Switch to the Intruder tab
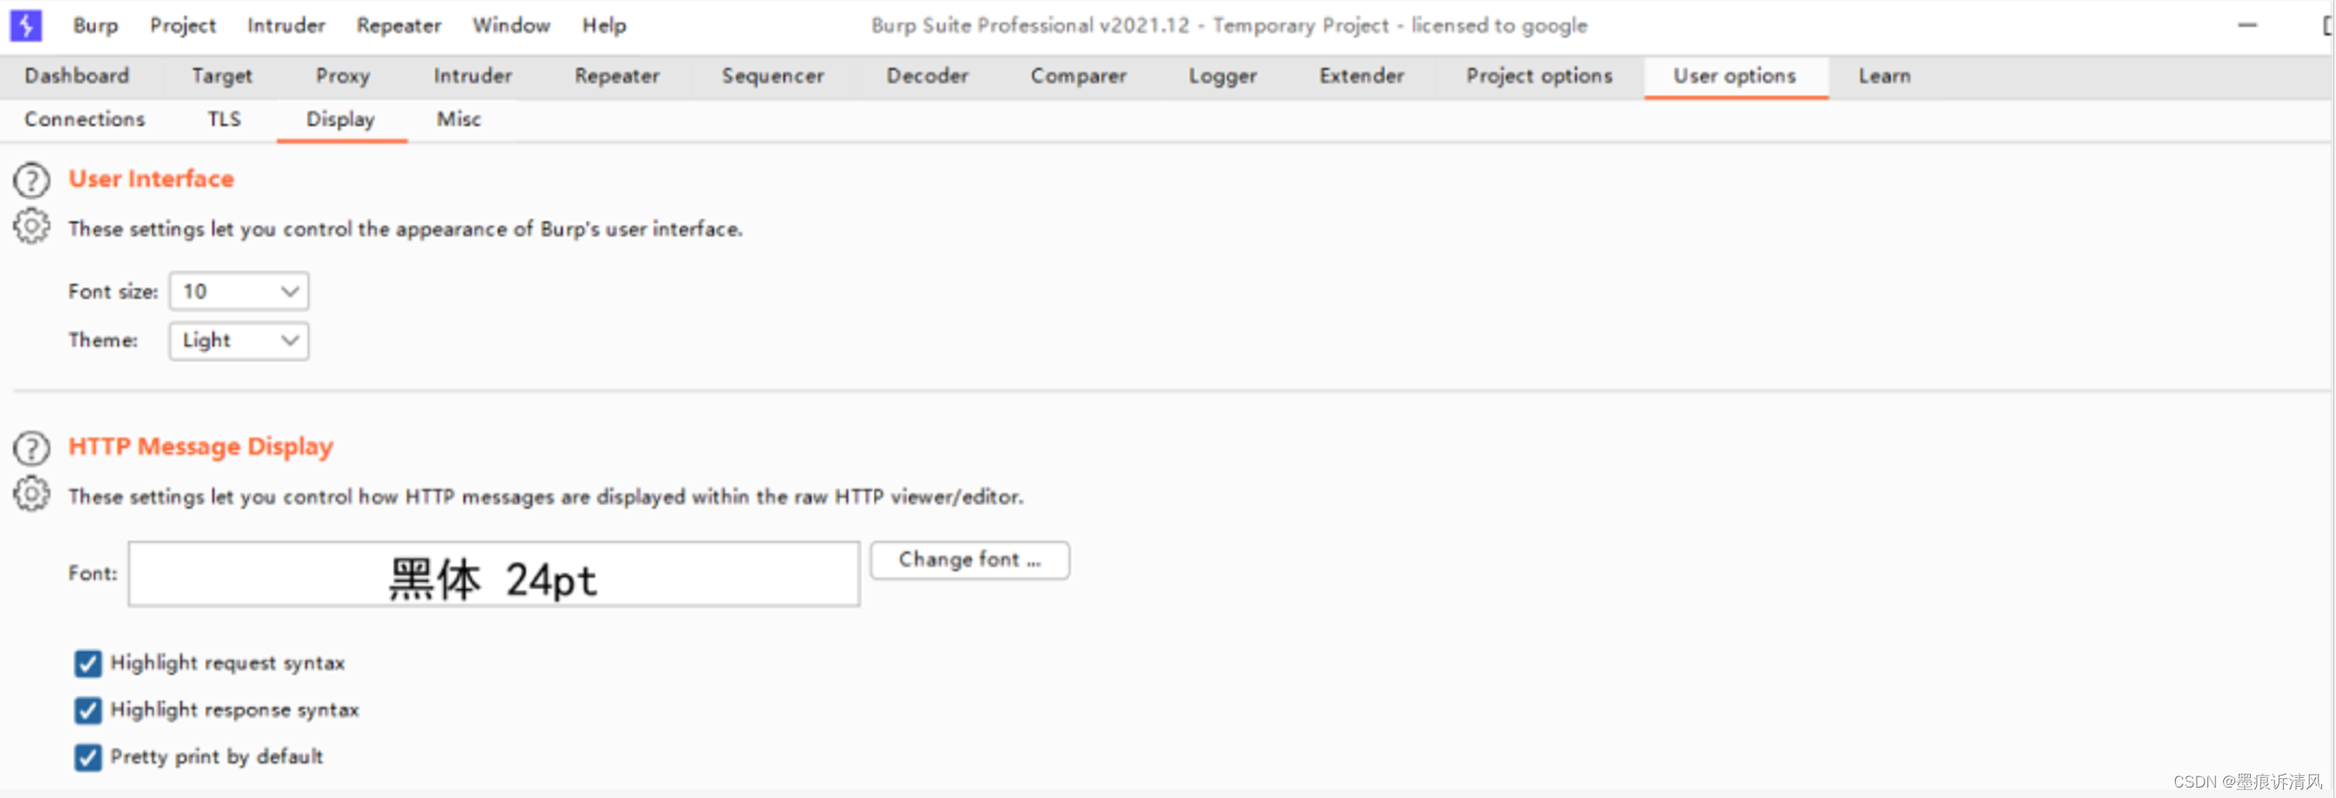 click(473, 76)
